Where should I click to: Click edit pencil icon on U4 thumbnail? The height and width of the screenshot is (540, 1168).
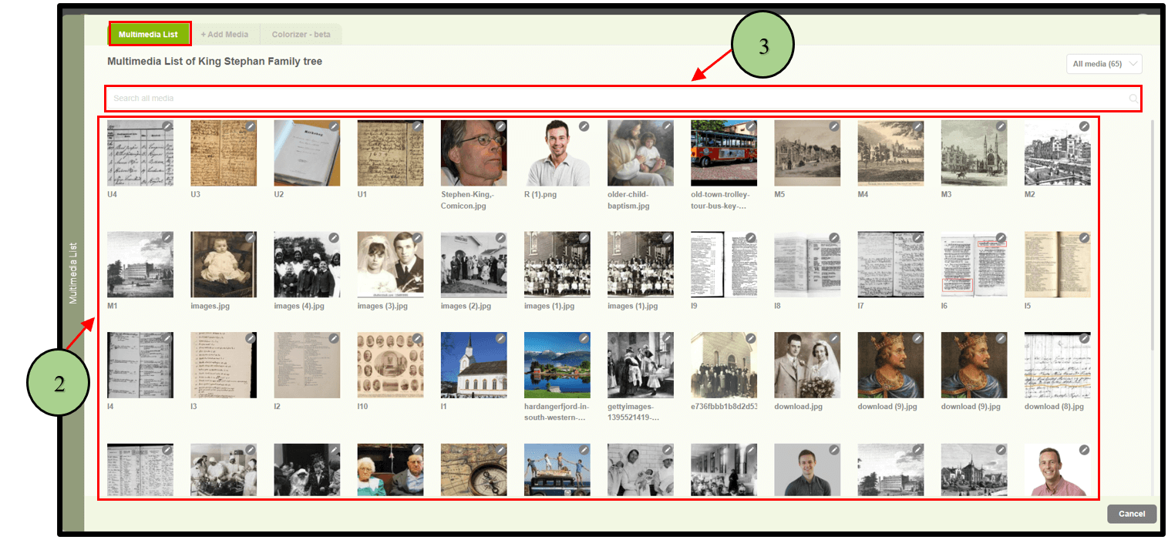coord(167,126)
